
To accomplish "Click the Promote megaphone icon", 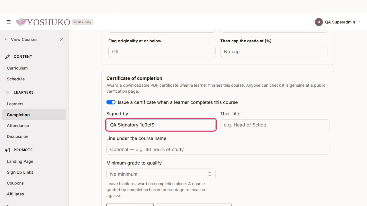I will pyautogui.click(x=8, y=150).
